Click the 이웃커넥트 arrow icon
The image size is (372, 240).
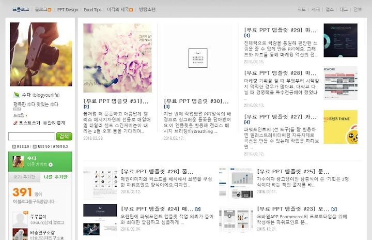coord(51,164)
